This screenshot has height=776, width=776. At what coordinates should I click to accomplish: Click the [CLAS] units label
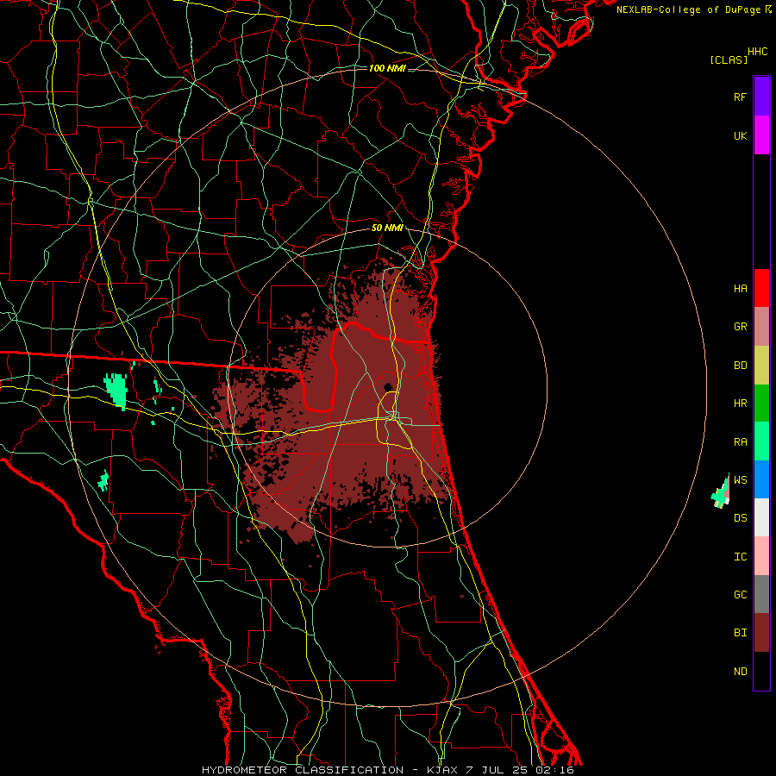click(x=729, y=60)
